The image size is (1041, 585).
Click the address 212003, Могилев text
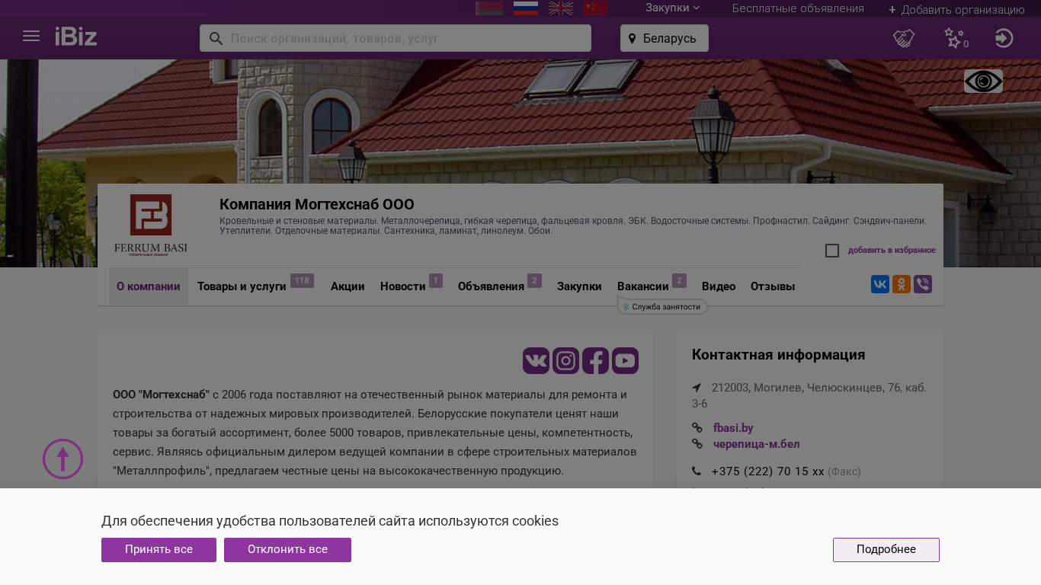(809, 395)
